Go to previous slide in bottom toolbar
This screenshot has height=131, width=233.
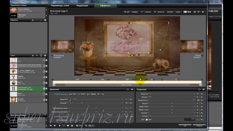[x=51, y=126]
